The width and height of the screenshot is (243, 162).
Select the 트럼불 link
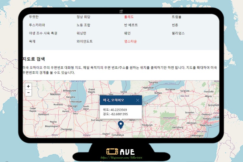point(176,17)
